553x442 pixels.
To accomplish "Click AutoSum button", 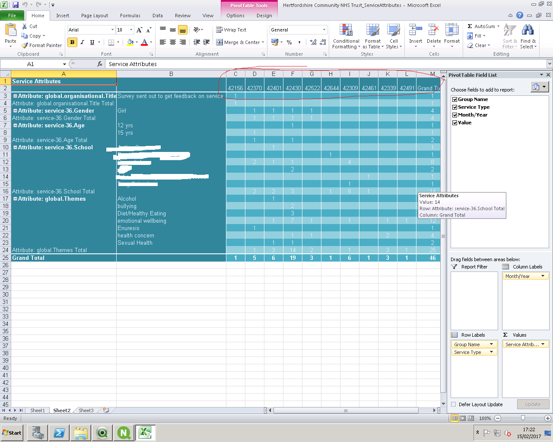I will tap(483, 26).
